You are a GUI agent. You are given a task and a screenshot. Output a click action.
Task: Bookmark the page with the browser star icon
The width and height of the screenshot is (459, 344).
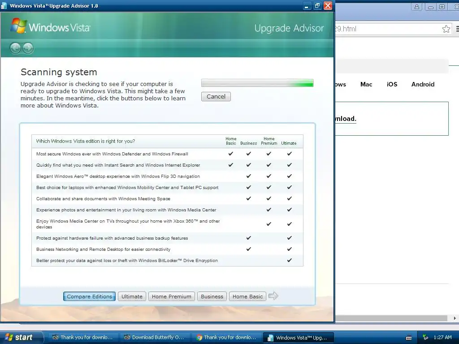(x=446, y=29)
